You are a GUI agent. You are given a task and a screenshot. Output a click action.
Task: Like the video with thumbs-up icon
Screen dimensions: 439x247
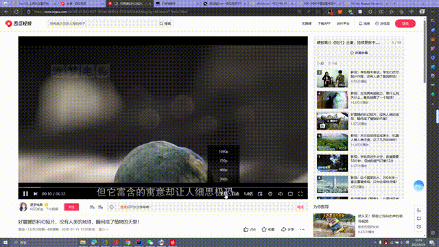click(x=249, y=229)
